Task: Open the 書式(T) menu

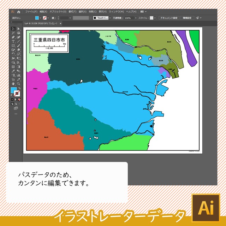Action: click(x=72, y=12)
